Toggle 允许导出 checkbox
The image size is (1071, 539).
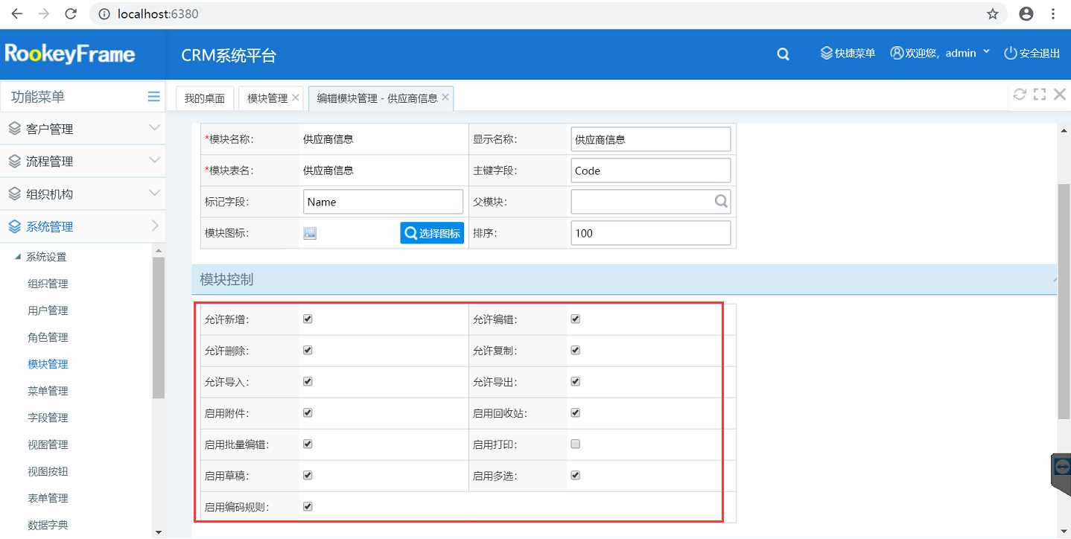point(575,381)
